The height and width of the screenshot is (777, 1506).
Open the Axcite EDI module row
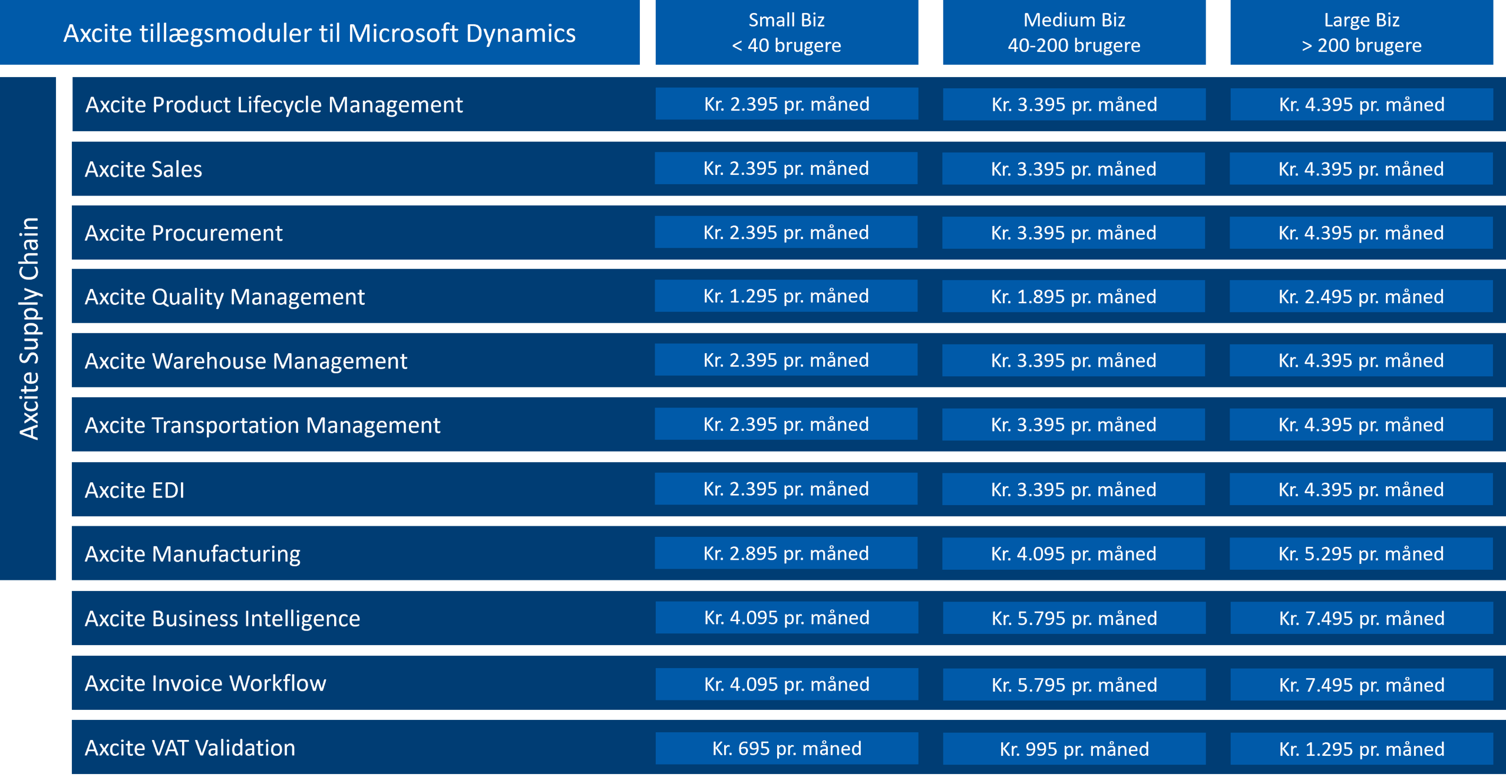point(134,490)
